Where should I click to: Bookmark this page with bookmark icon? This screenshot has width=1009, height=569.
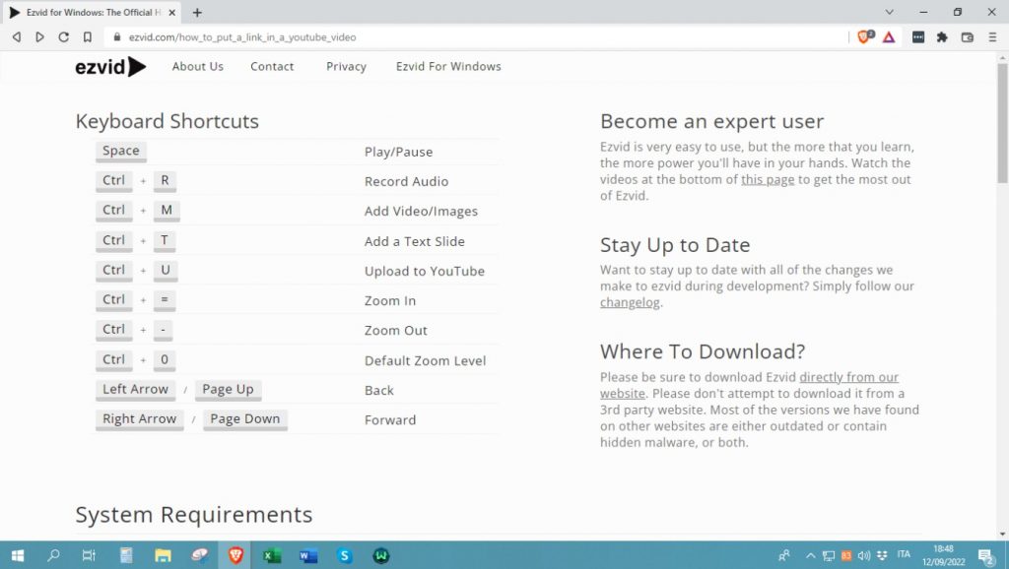88,37
